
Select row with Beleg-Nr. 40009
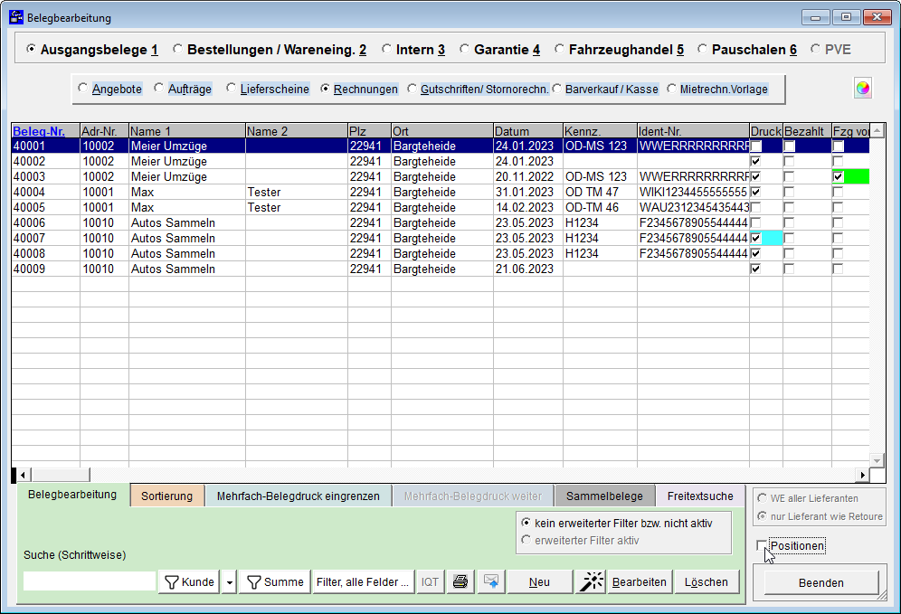(441, 269)
